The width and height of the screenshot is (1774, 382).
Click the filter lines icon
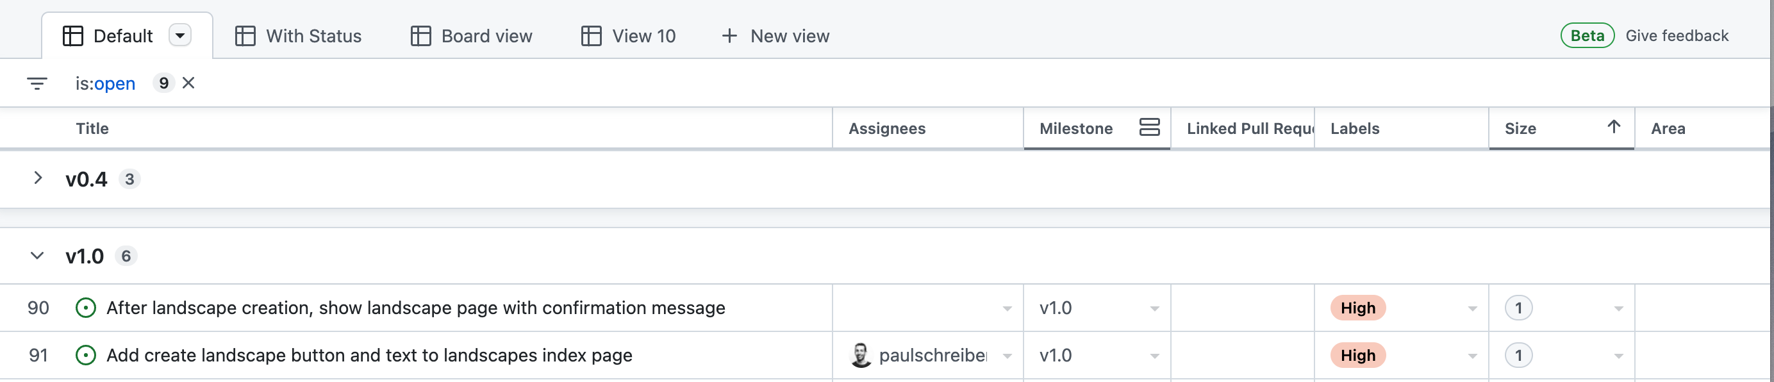pos(37,83)
